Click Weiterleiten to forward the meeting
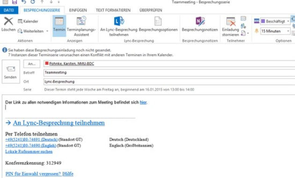Viewport: 295px width, 178px height. pyautogui.click(x=30, y=31)
